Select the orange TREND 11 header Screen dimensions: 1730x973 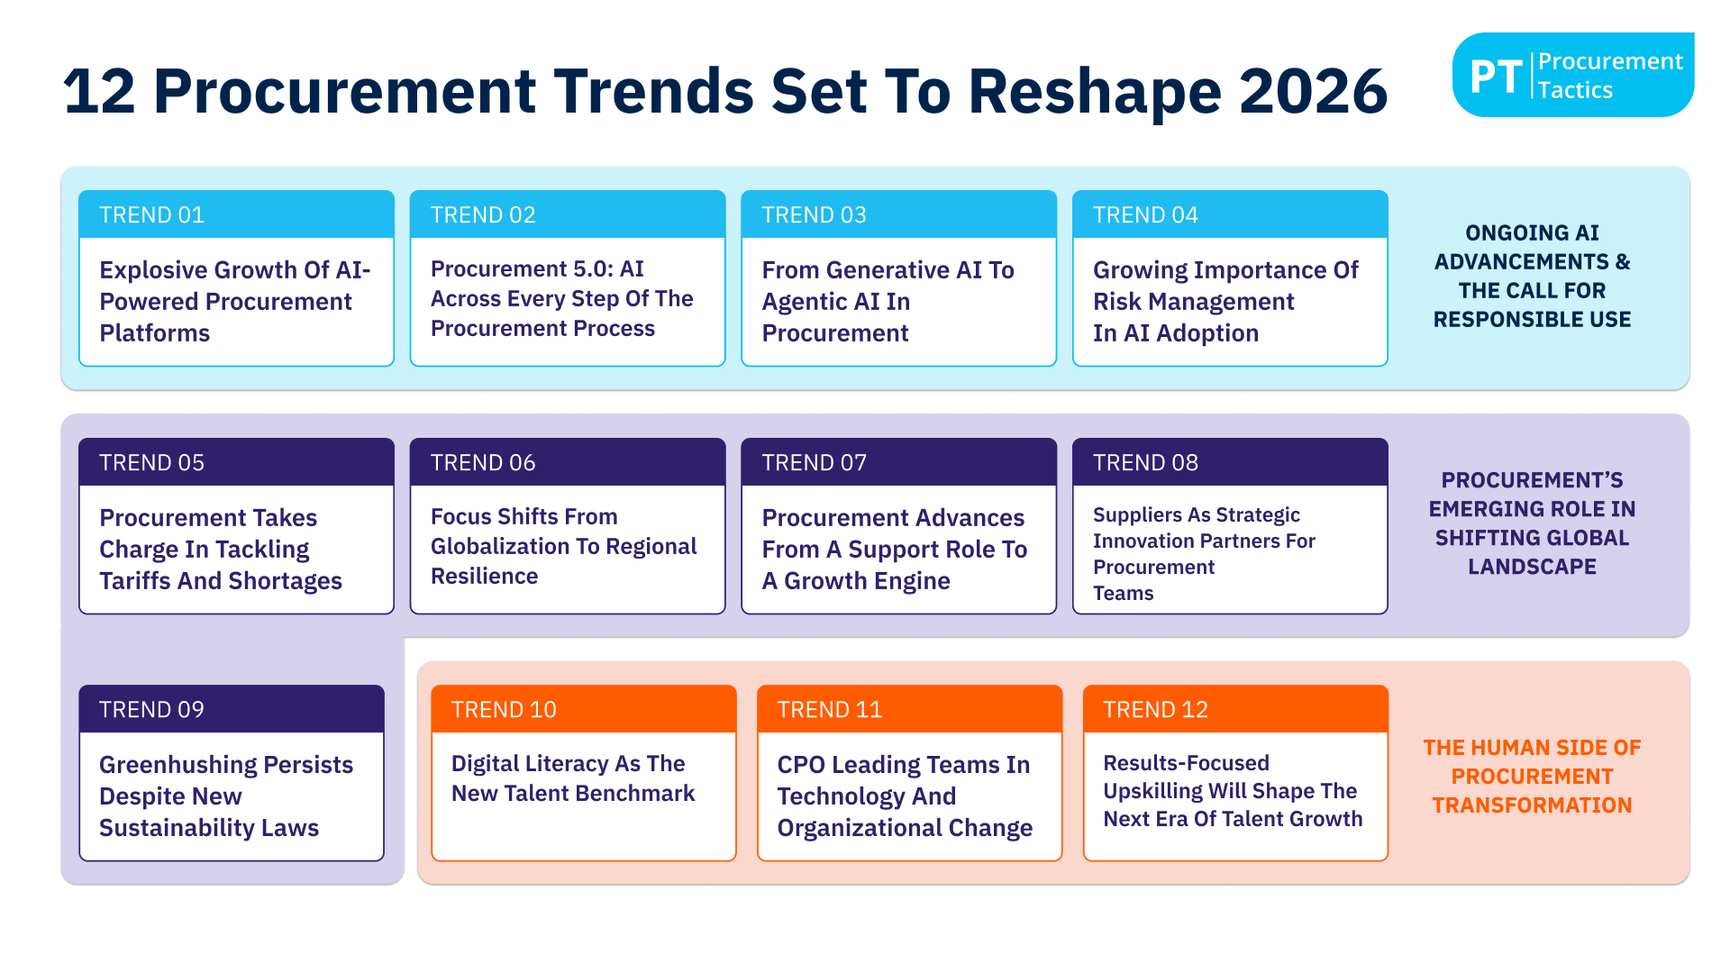[x=909, y=709]
